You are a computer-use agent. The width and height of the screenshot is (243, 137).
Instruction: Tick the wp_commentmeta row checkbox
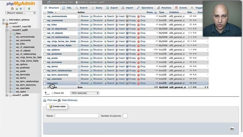(45, 16)
